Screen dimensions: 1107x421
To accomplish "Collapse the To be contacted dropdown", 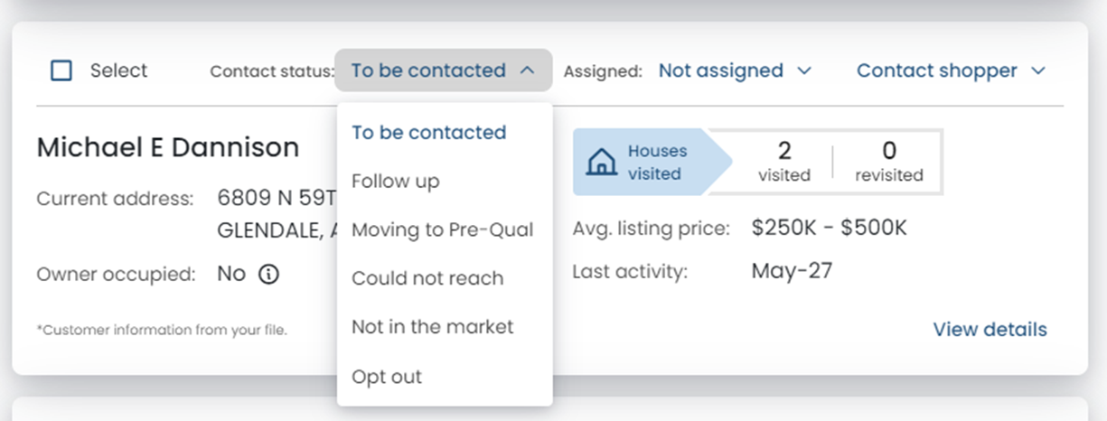I will [x=444, y=70].
